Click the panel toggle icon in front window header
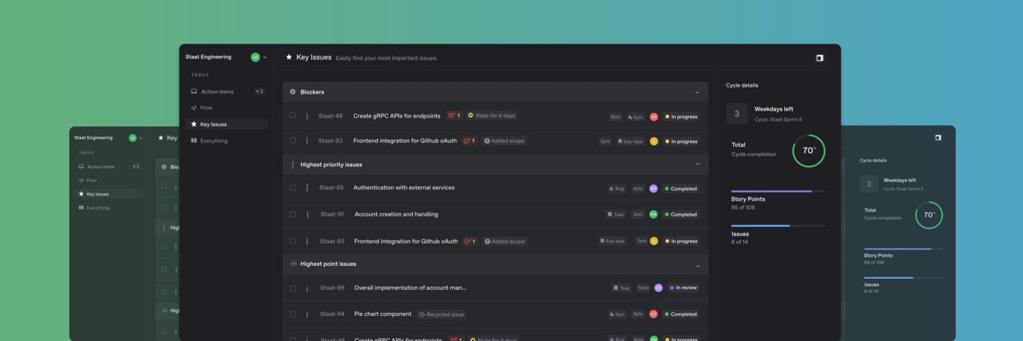This screenshot has width=1023, height=341. point(819,58)
